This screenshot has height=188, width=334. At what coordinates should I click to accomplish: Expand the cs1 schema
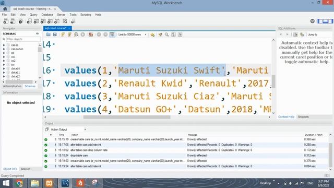pos(4,57)
